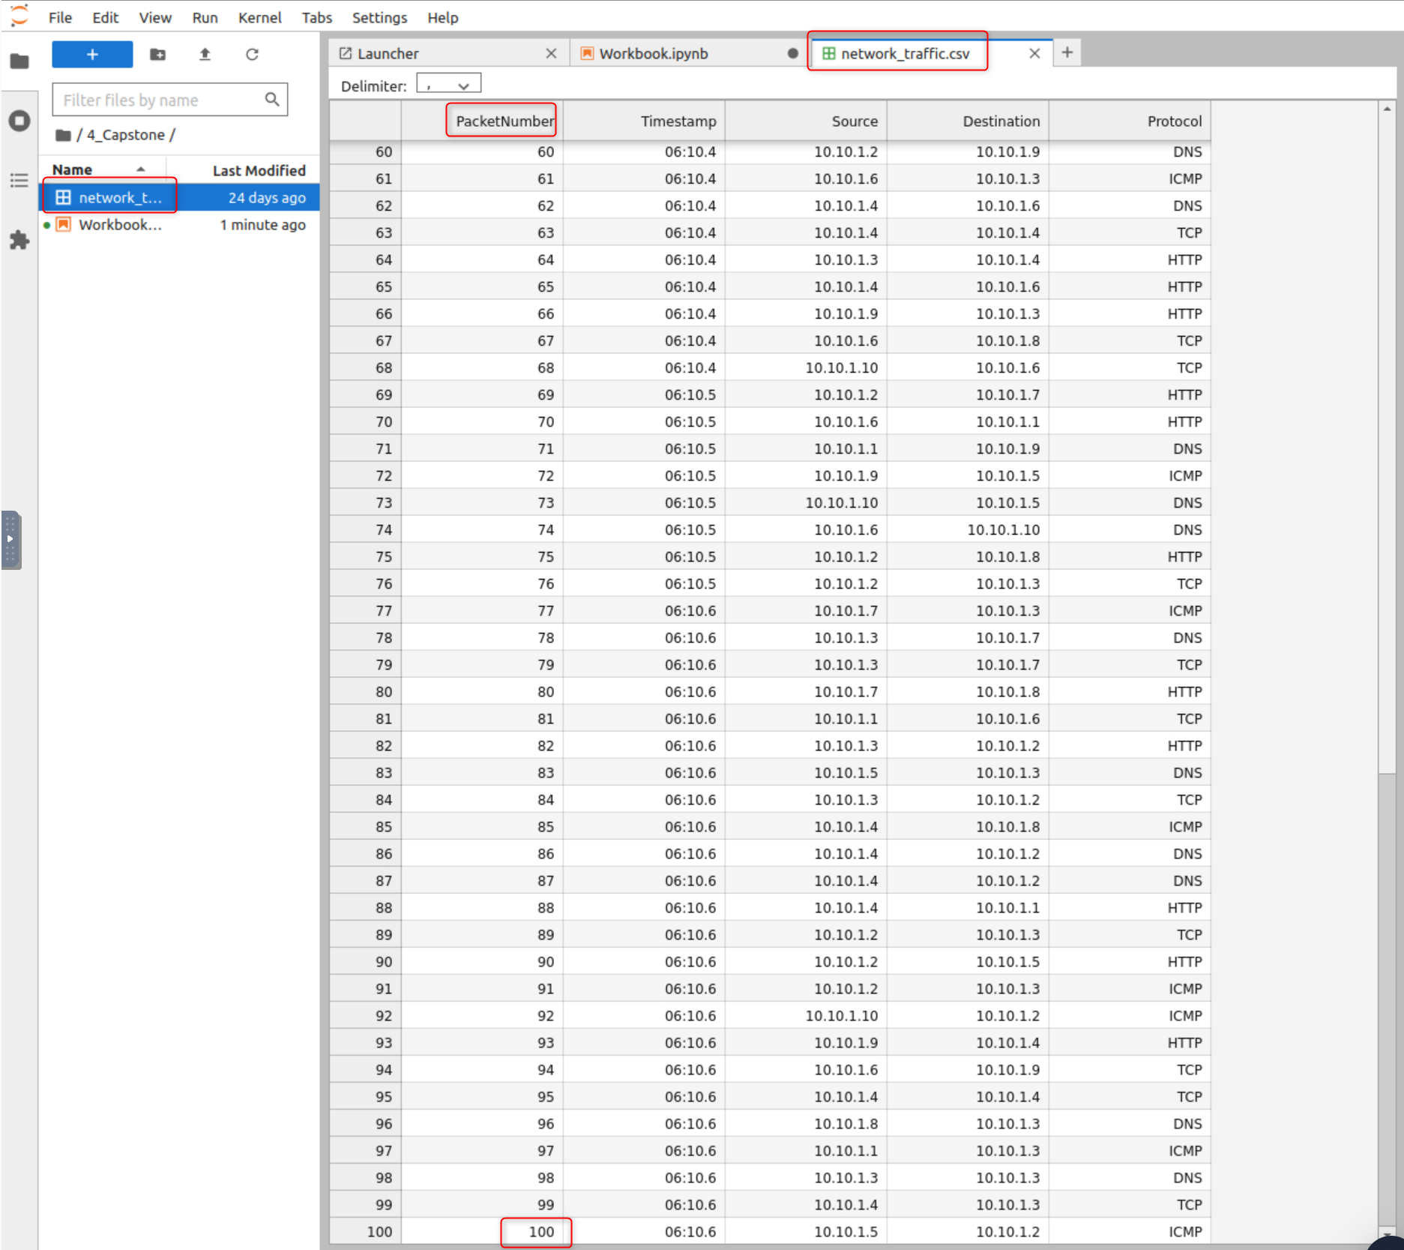The width and height of the screenshot is (1404, 1250).
Task: Open a new Launcher with the blue plus button
Action: [x=91, y=54]
